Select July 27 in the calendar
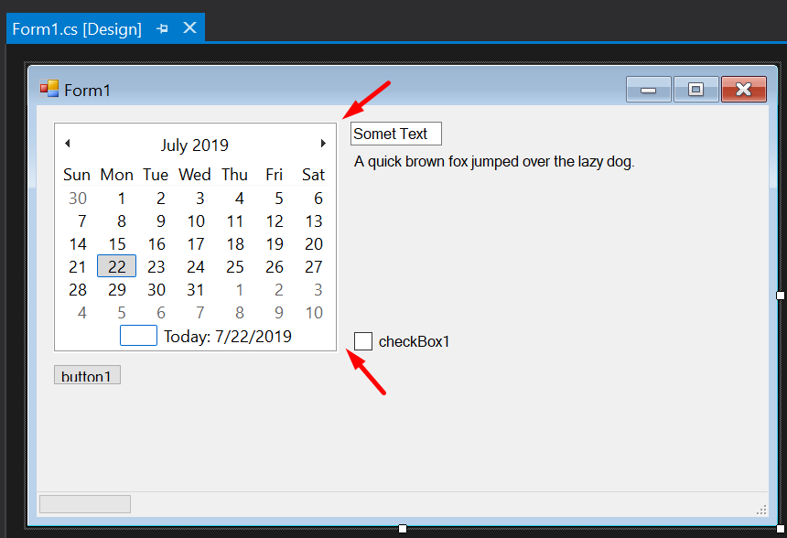 (x=314, y=266)
